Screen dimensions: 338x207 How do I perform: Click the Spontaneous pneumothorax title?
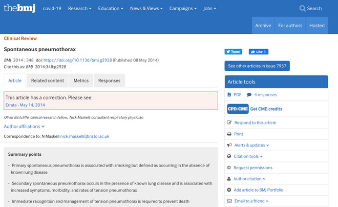click(40, 49)
